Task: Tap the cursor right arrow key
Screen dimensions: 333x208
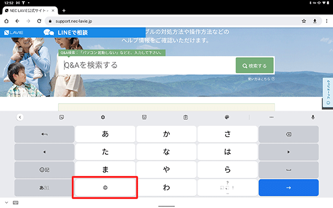Action: 289,152
